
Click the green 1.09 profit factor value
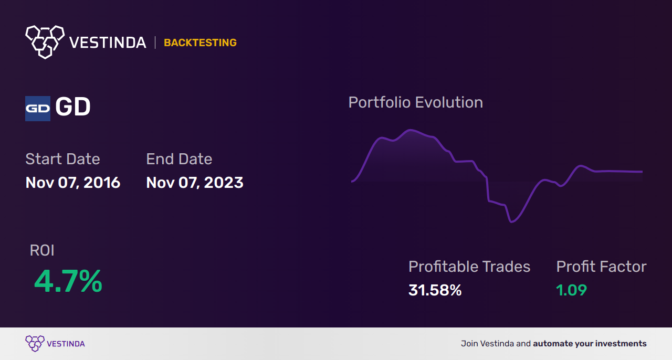coord(571,290)
